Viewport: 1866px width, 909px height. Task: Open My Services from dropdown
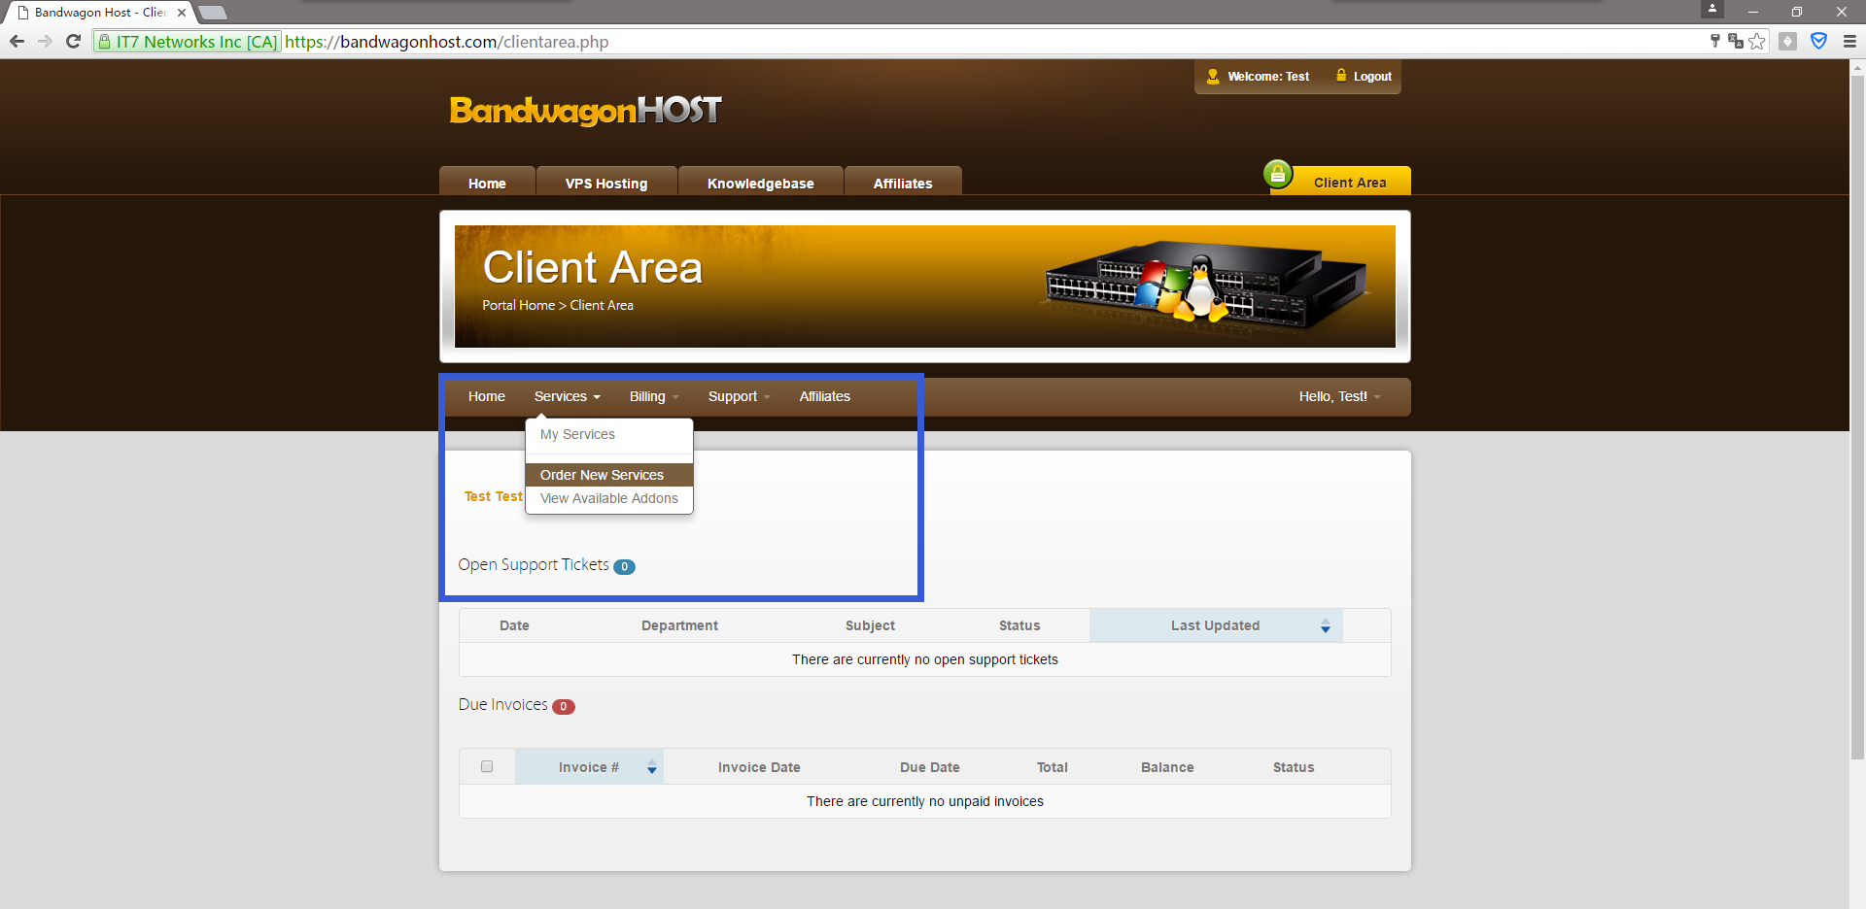coord(577,434)
